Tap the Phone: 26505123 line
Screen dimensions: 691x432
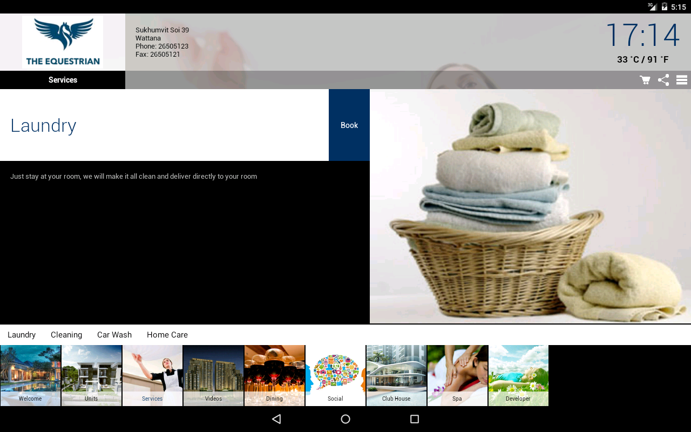[162, 46]
